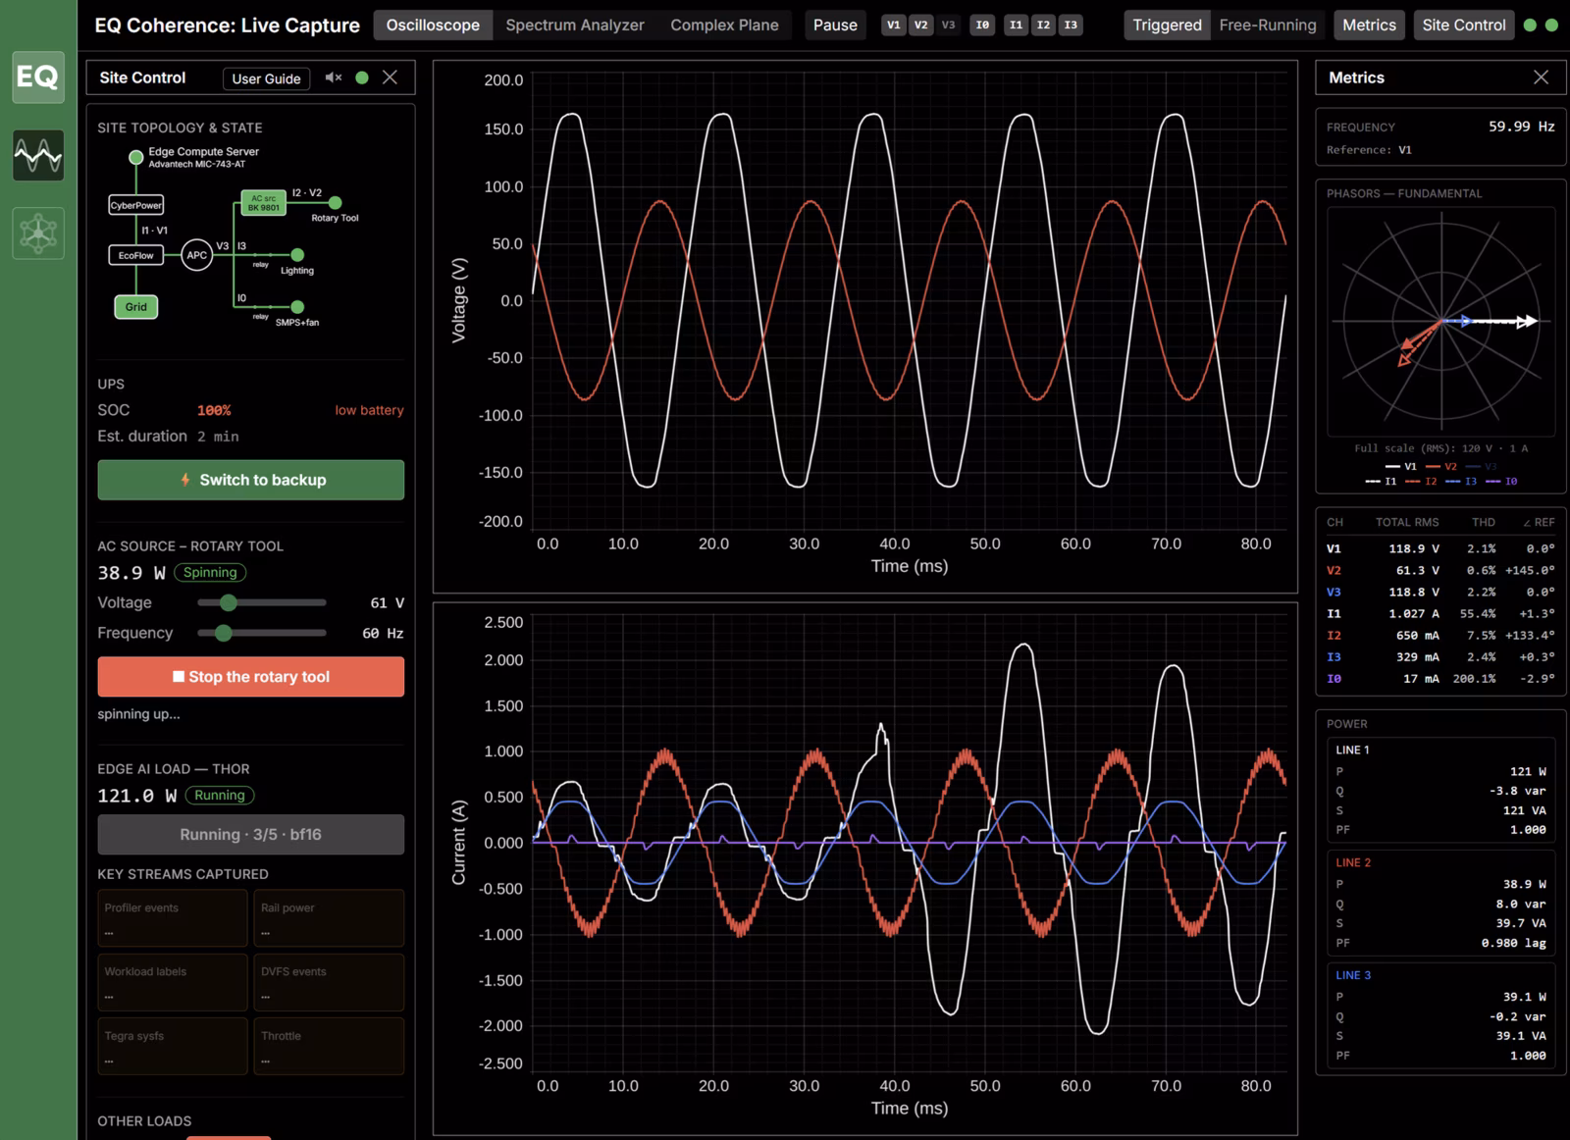The image size is (1570, 1140).
Task: Click the Lighting load node dot
Action: [x=297, y=255]
